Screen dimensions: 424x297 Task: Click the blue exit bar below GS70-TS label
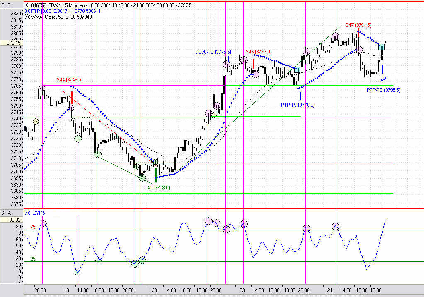(x=228, y=60)
